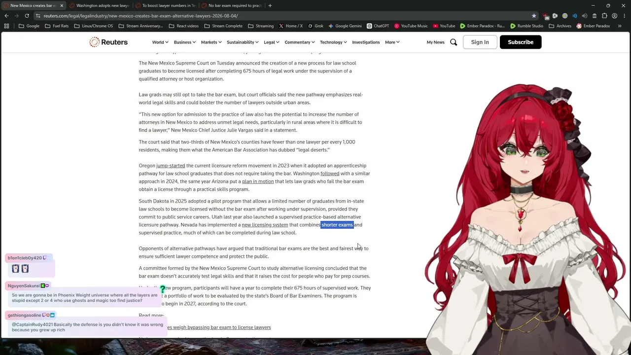Image resolution: width=631 pixels, height=355 pixels.
Task: Expand the Sustainability menu
Action: tap(243, 42)
